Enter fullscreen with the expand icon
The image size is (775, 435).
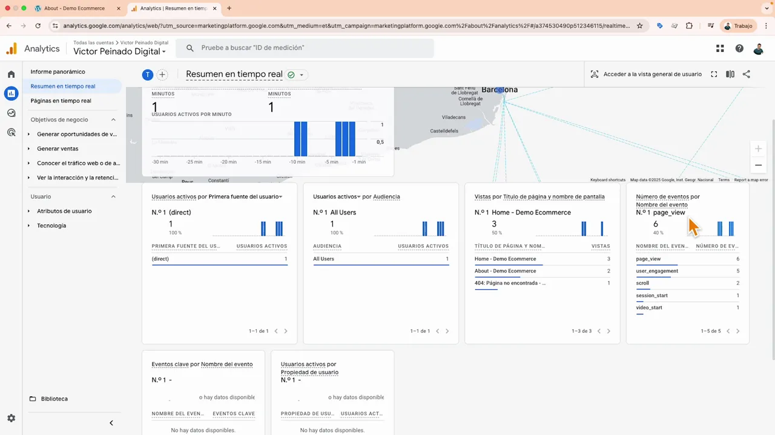tap(714, 74)
